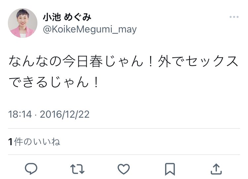248x179 pixels.
Task: Open profile via display name 小池 めぐみ
Action: (x=67, y=17)
